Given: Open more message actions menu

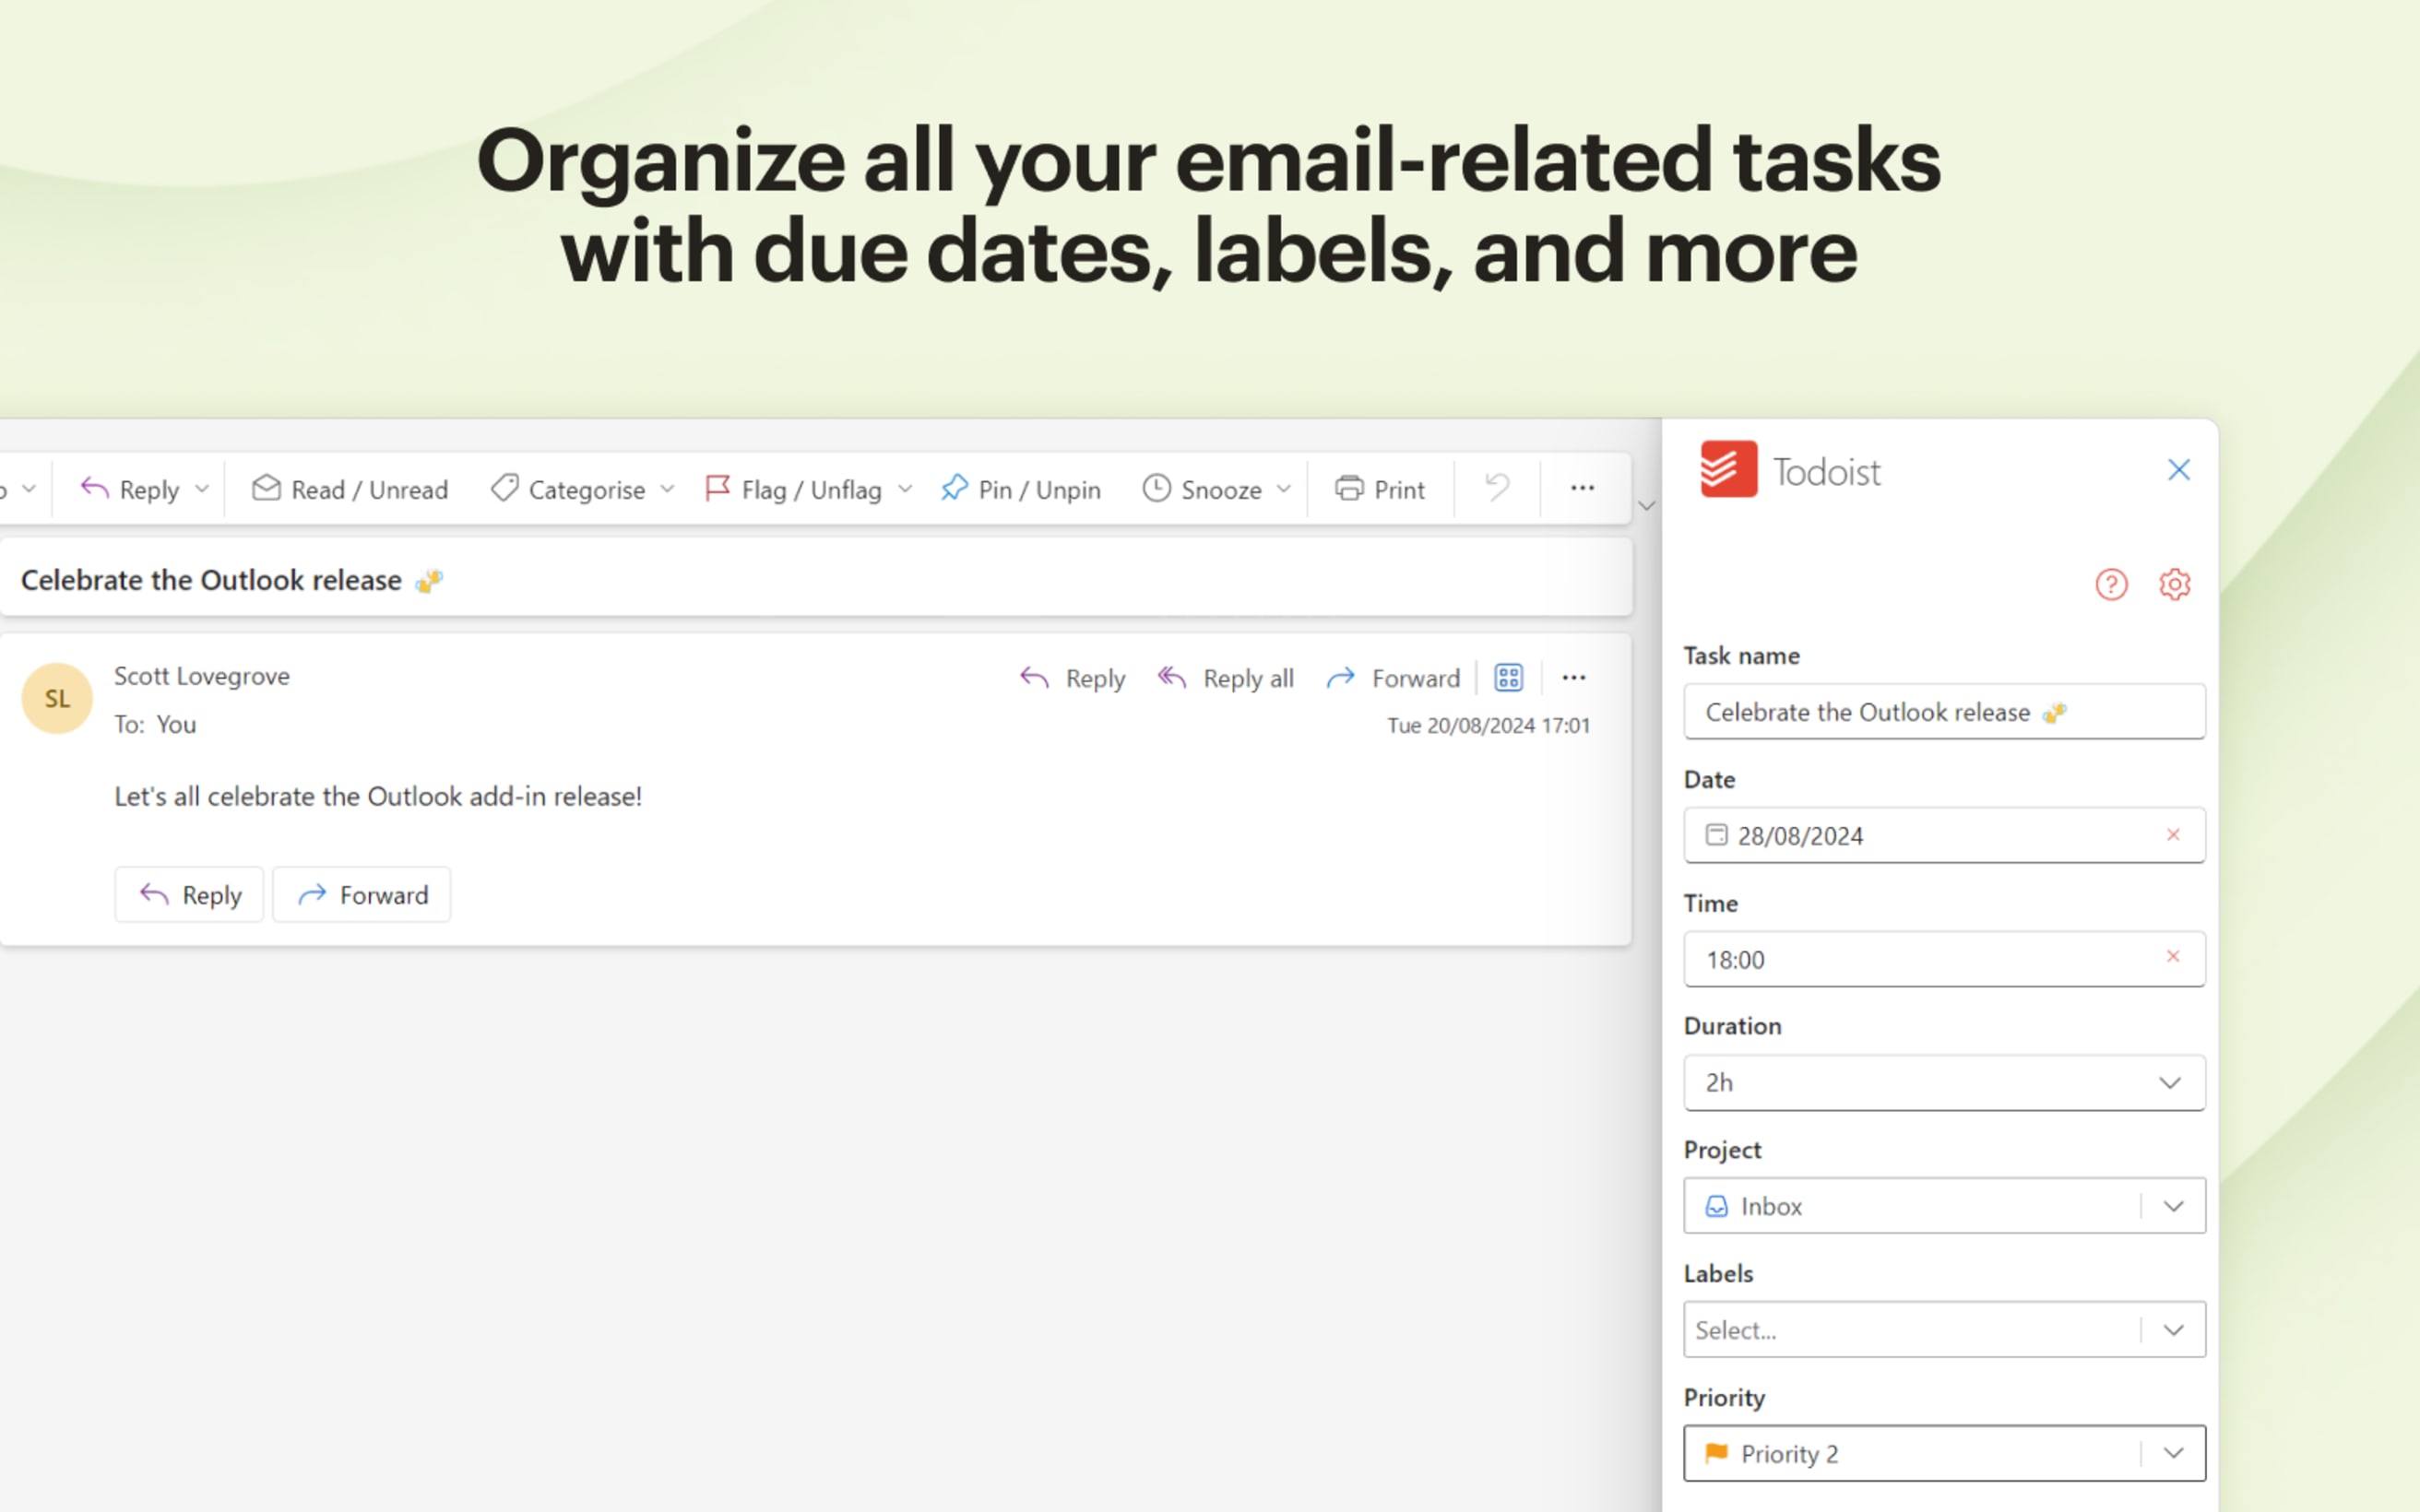Looking at the screenshot, I should pos(1573,678).
